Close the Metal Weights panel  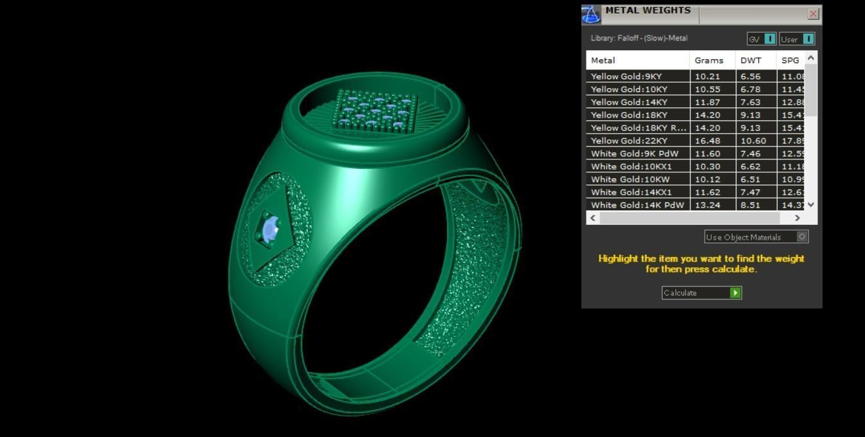click(813, 13)
